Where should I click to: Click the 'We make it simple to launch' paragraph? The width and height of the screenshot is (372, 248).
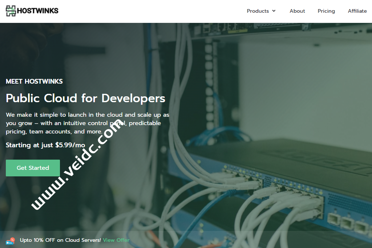(x=88, y=123)
